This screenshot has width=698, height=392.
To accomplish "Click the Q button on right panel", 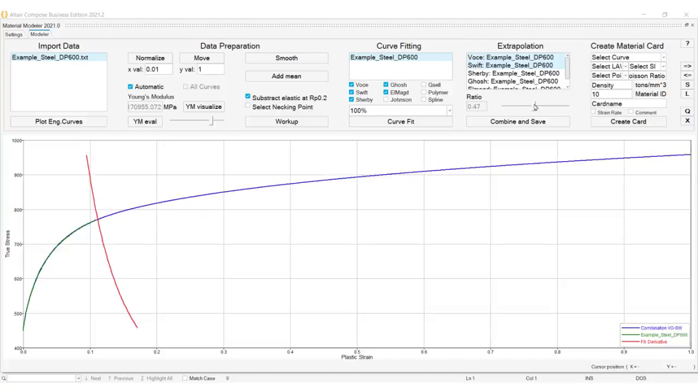I will [x=687, y=111].
